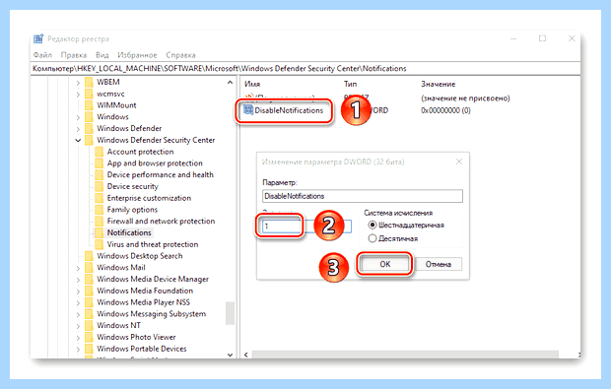Expand the Windows Photo Viewer node
The height and width of the screenshot is (389, 611).
pos(78,338)
